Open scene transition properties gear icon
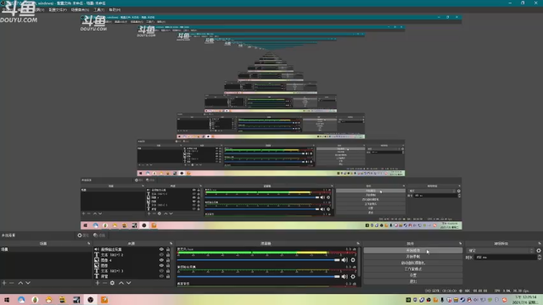 pos(539,251)
